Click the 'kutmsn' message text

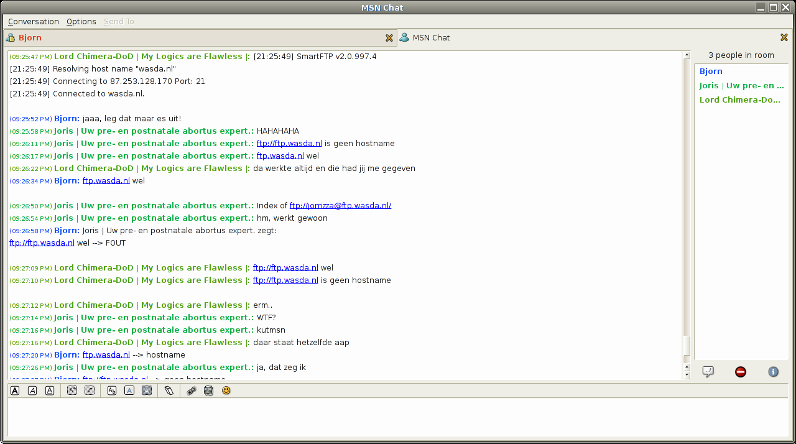pyautogui.click(x=271, y=330)
